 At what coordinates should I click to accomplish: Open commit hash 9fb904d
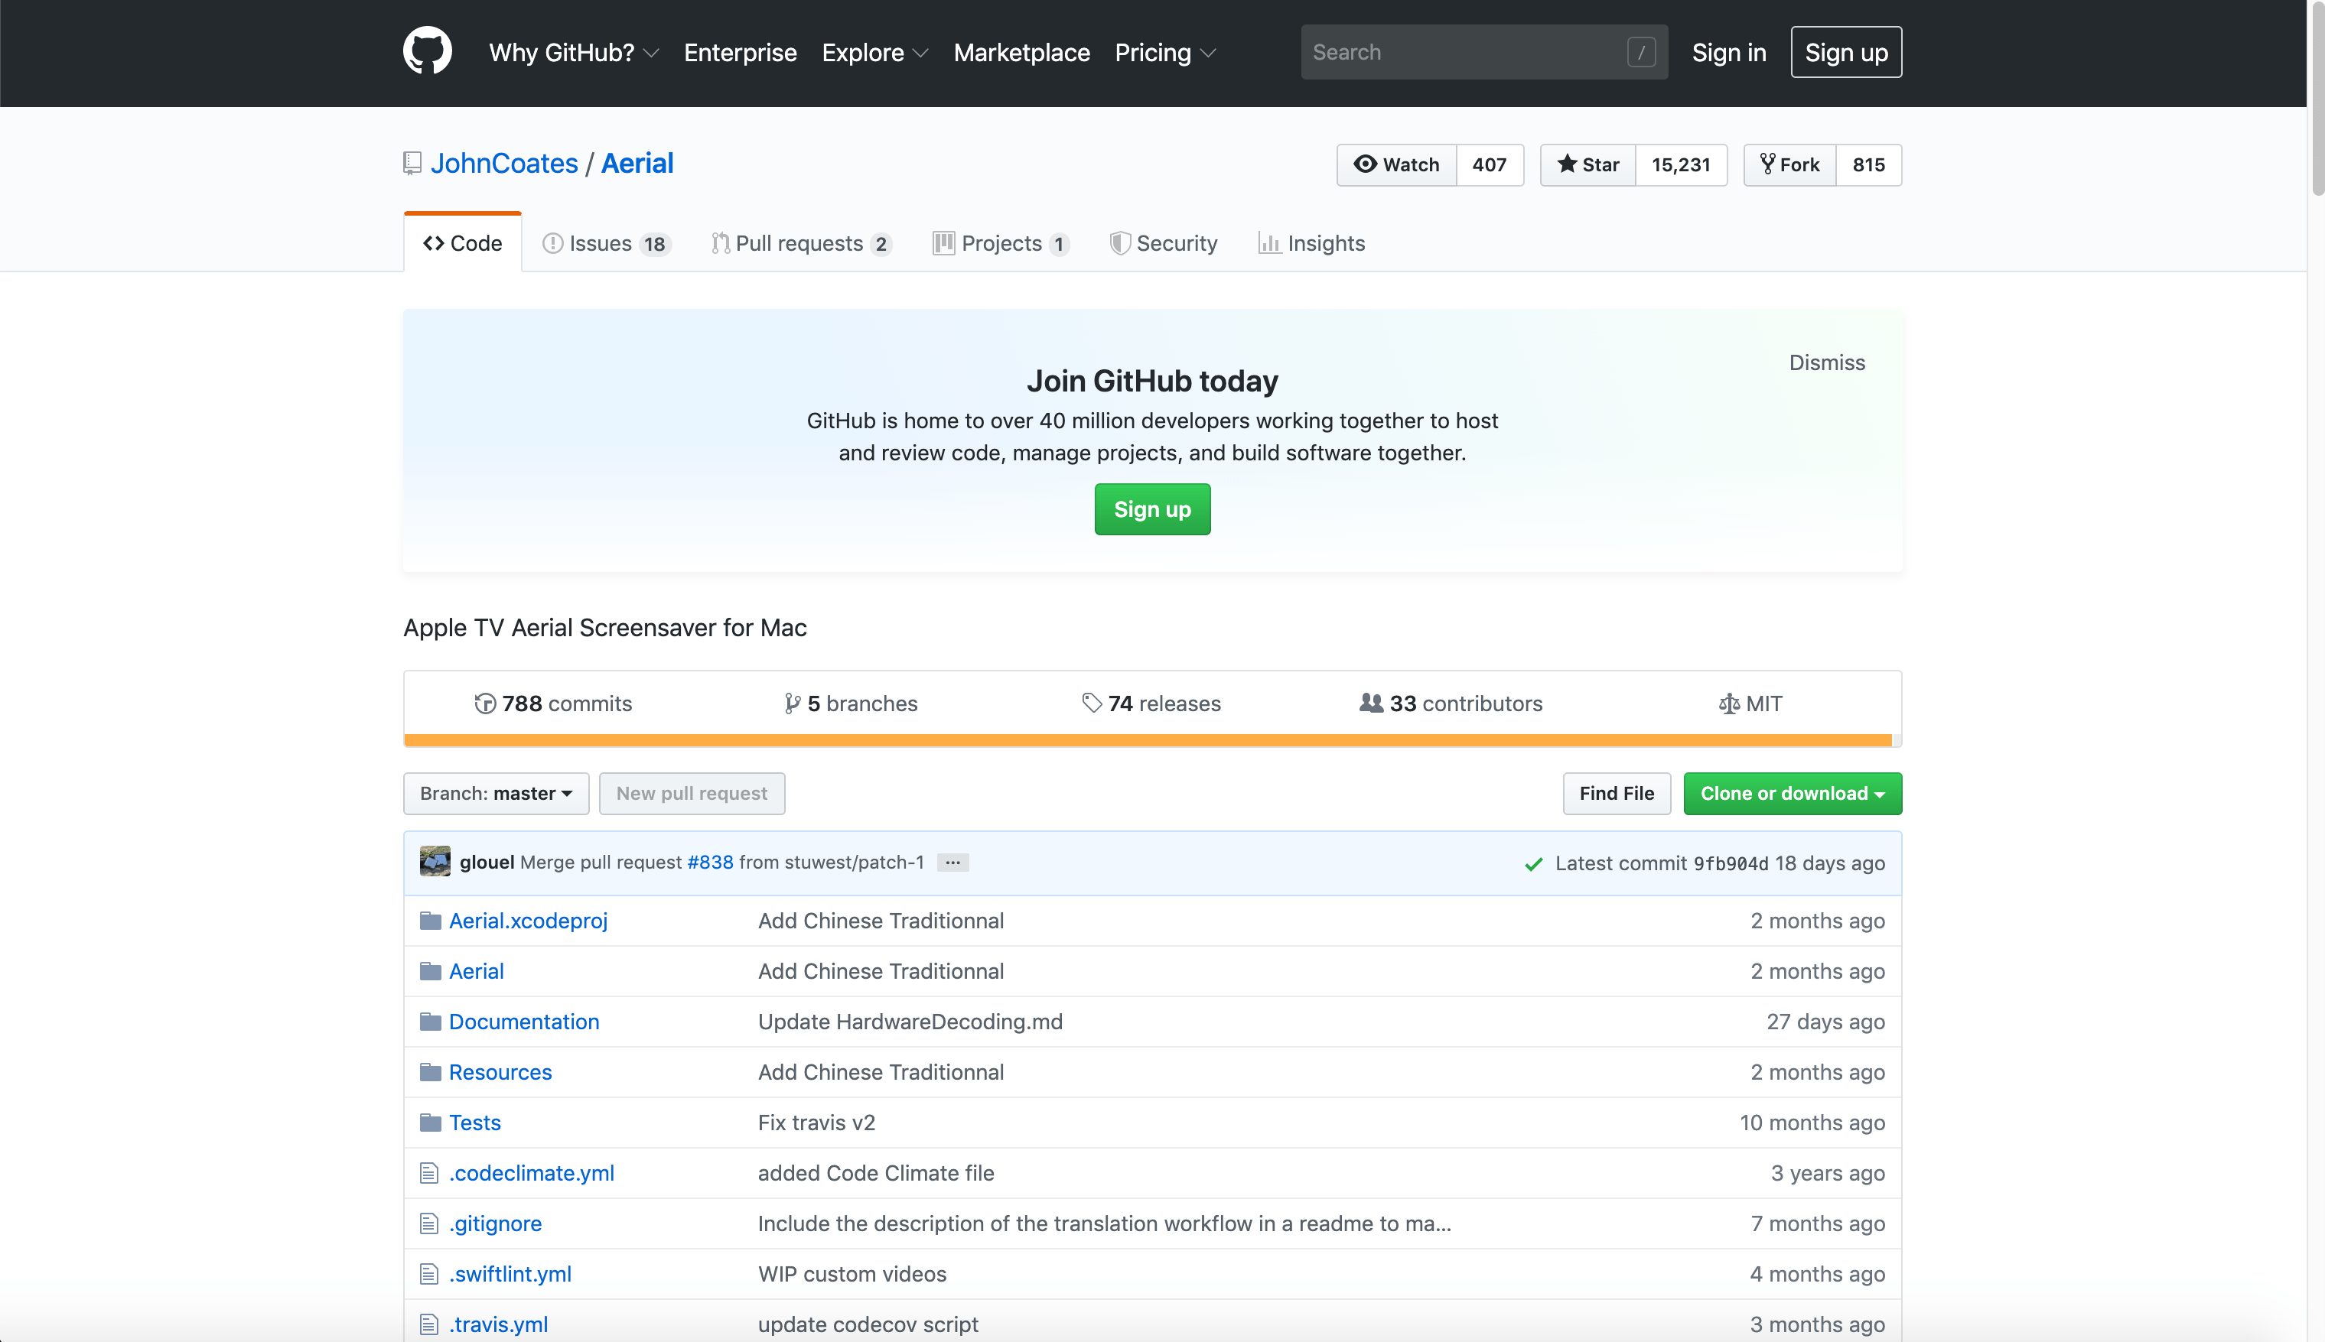(1731, 863)
